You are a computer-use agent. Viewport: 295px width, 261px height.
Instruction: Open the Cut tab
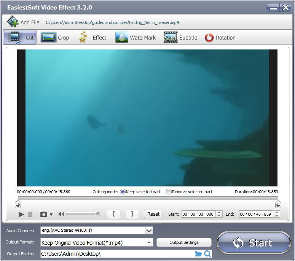pos(20,37)
